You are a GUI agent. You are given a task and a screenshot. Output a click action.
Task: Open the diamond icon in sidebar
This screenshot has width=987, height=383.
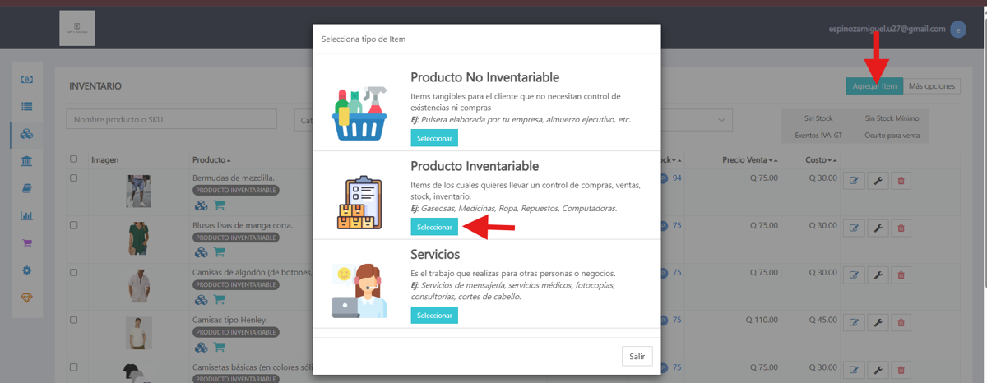27,298
